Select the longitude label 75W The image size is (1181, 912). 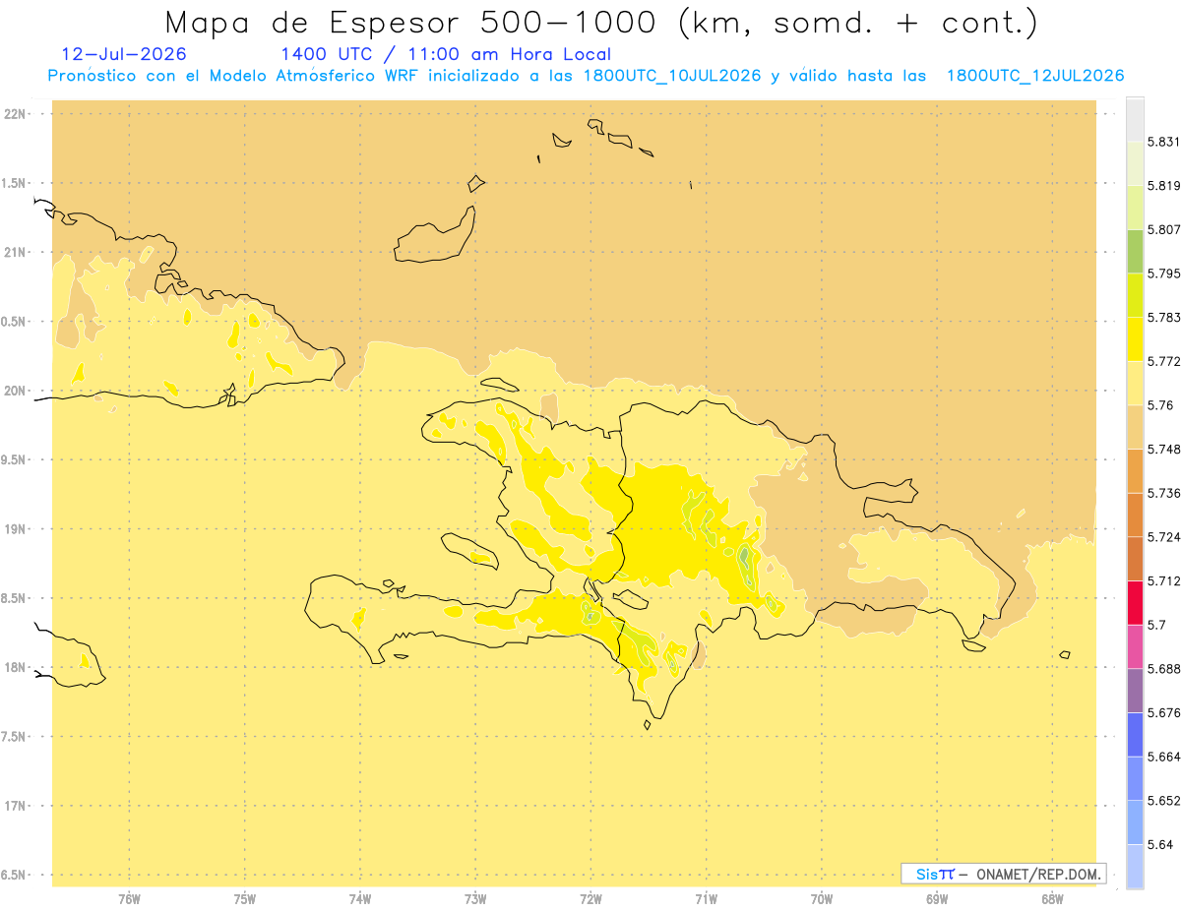tap(245, 900)
